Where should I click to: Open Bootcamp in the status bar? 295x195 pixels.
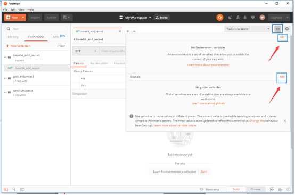click(x=210, y=189)
